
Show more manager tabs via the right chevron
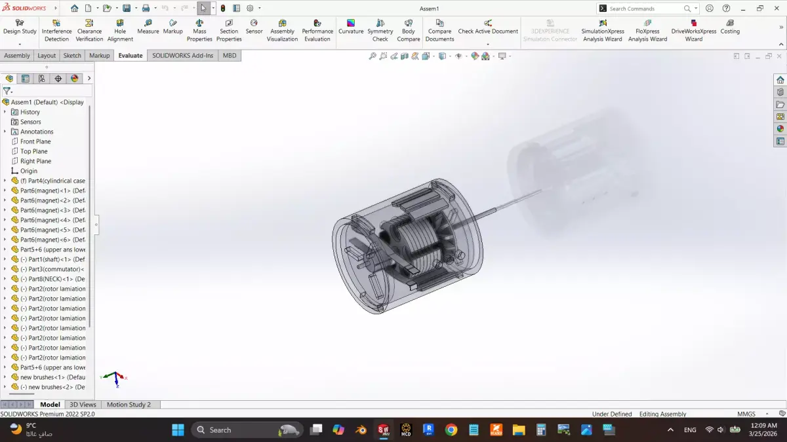[x=89, y=79]
